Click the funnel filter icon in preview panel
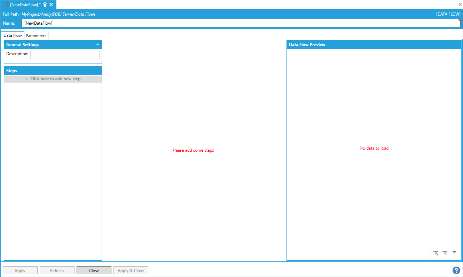Viewport: 463px width, 277px height. pos(454,253)
